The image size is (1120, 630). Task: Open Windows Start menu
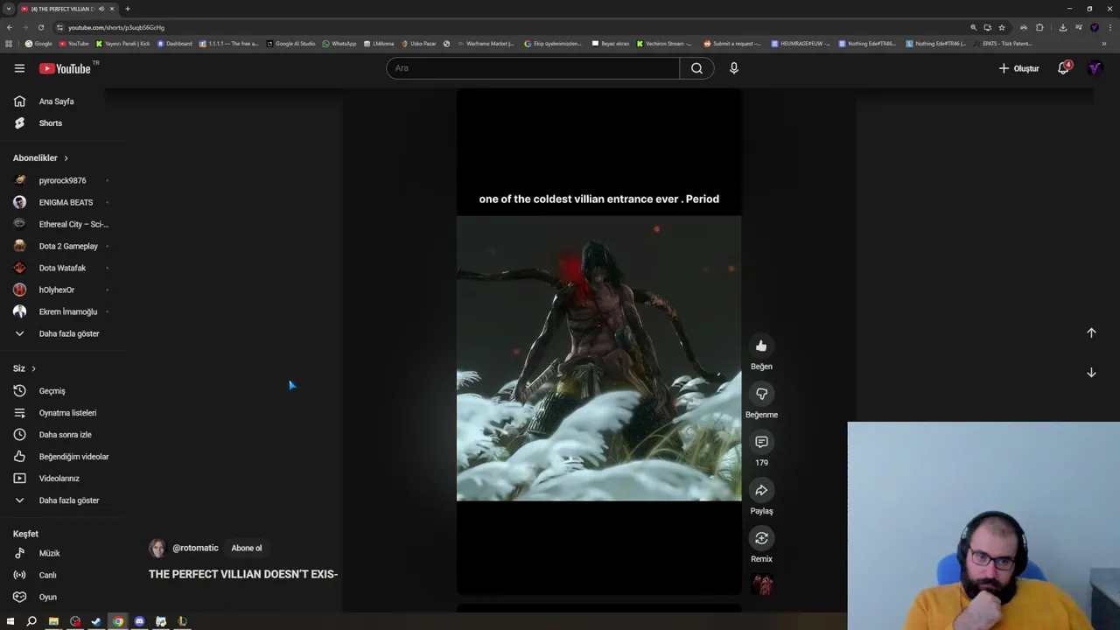pyautogui.click(x=10, y=621)
